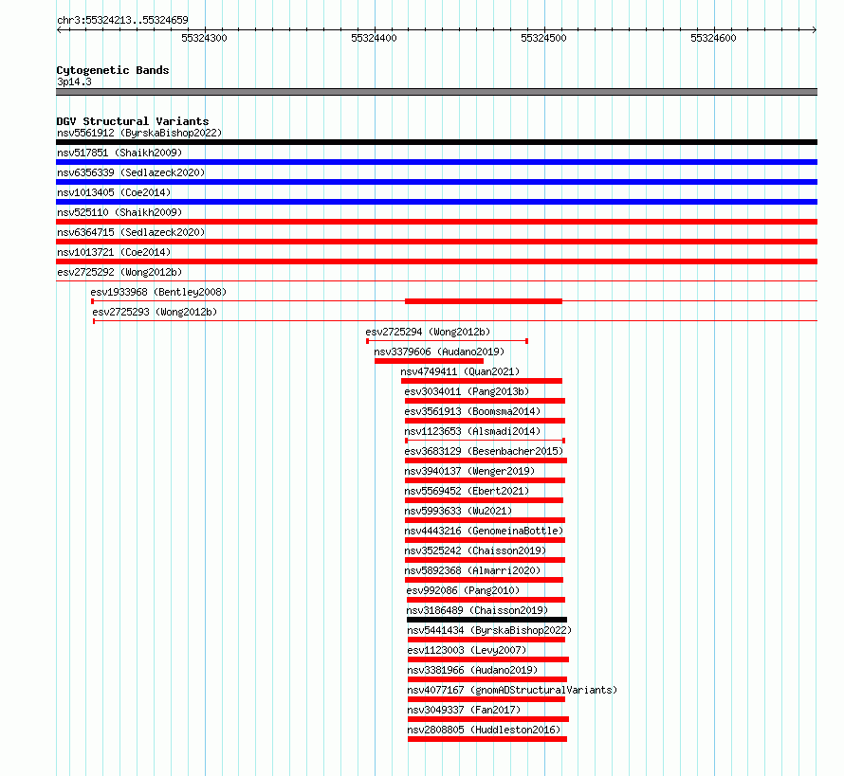Select the nsv4749411 (Quan2021) label
Viewport: 844px width, 776px height.
[460, 371]
